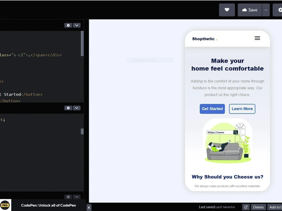Click CSS editor vertical scrollbar thumb

click(x=82, y=131)
